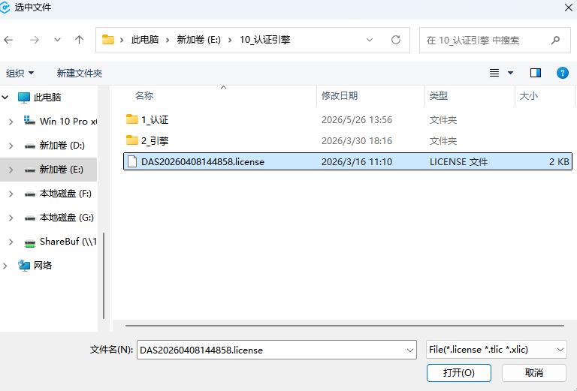Go forward with the right arrow

[x=35, y=40]
